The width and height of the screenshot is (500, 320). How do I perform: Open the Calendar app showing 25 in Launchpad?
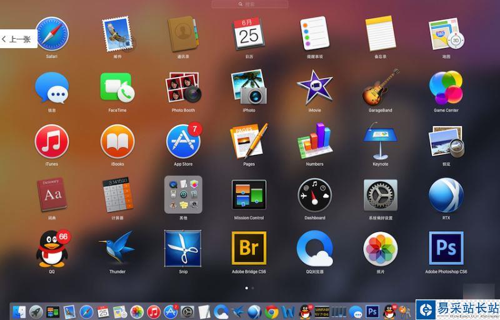[249, 34]
